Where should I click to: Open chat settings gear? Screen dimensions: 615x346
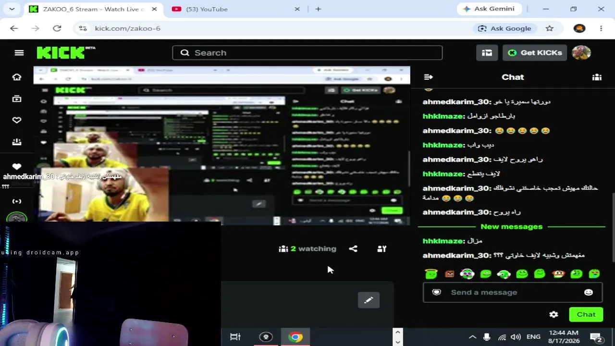(553, 314)
